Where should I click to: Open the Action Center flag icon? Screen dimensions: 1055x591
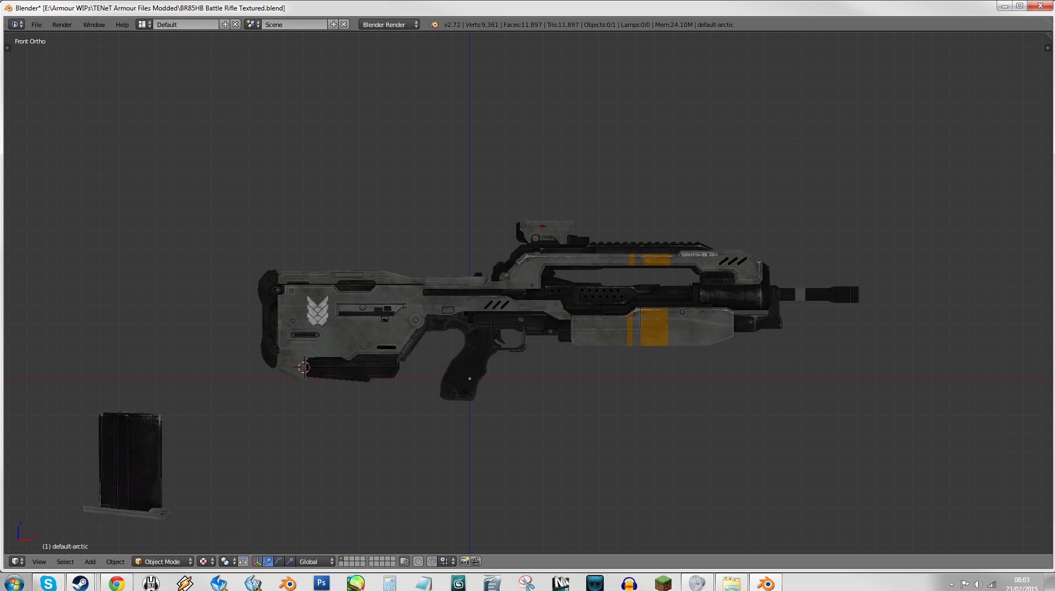pyautogui.click(x=965, y=584)
